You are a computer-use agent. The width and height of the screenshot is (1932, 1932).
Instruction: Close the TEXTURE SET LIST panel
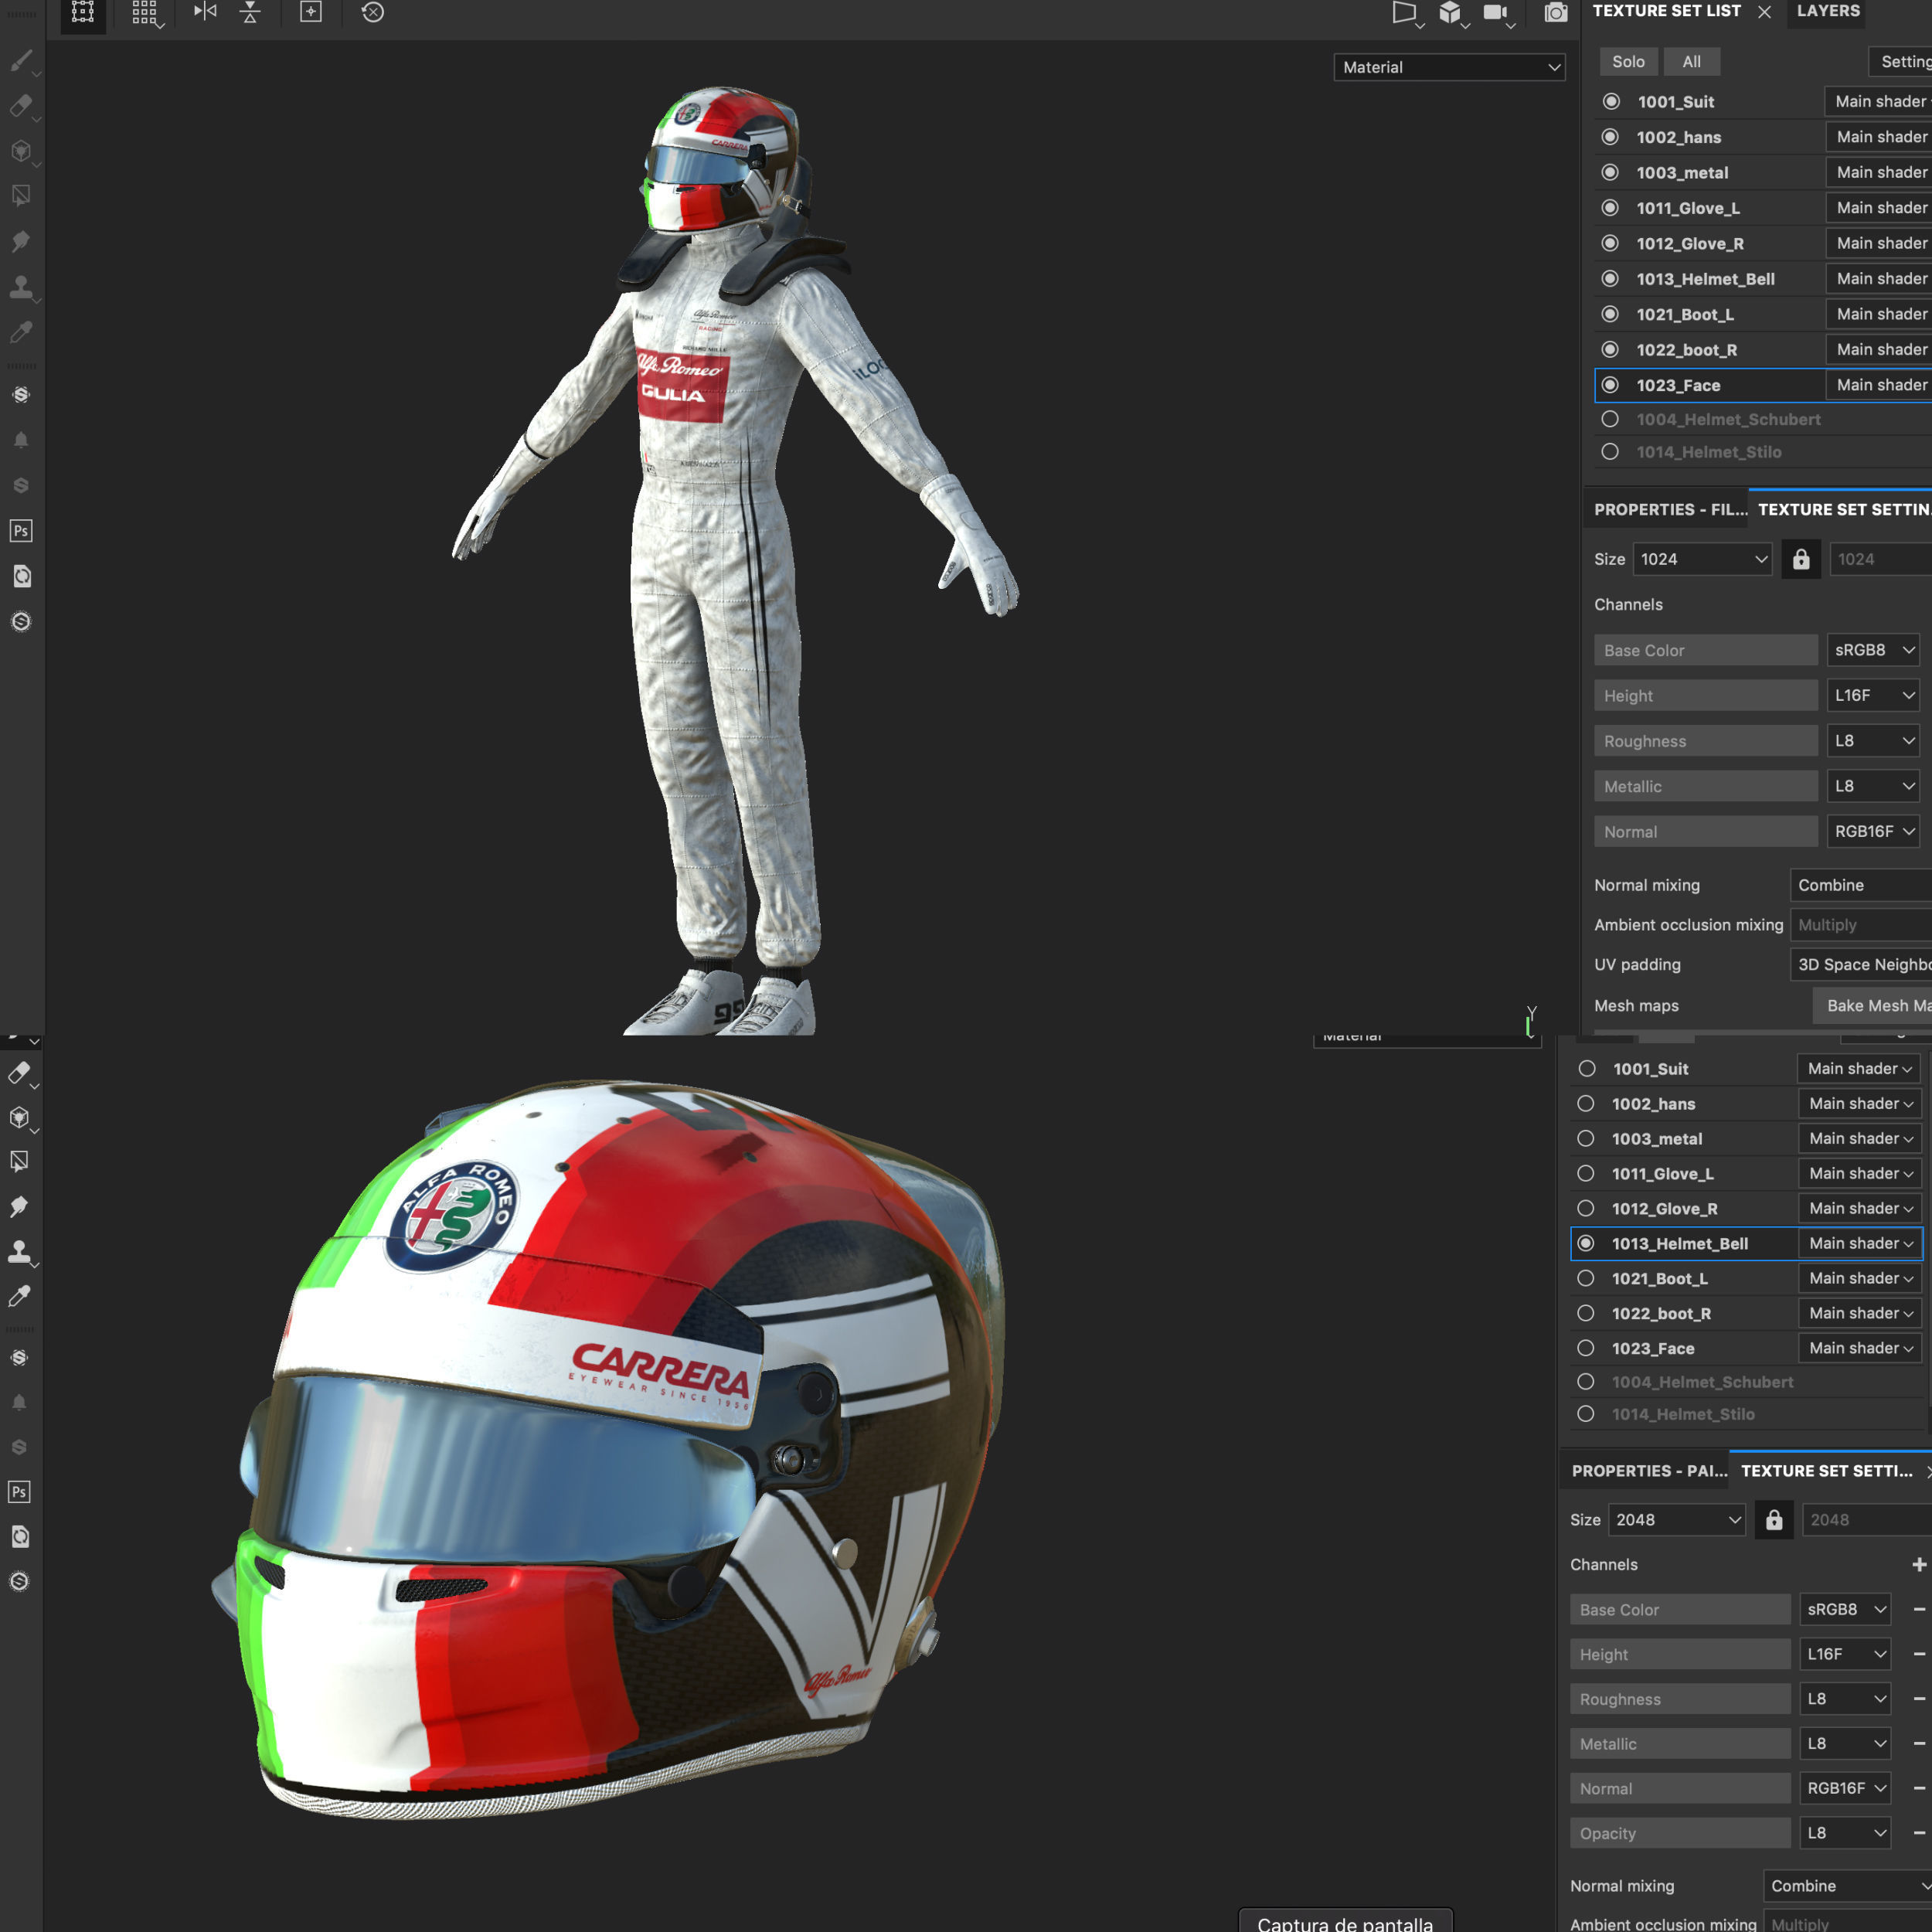(1764, 12)
